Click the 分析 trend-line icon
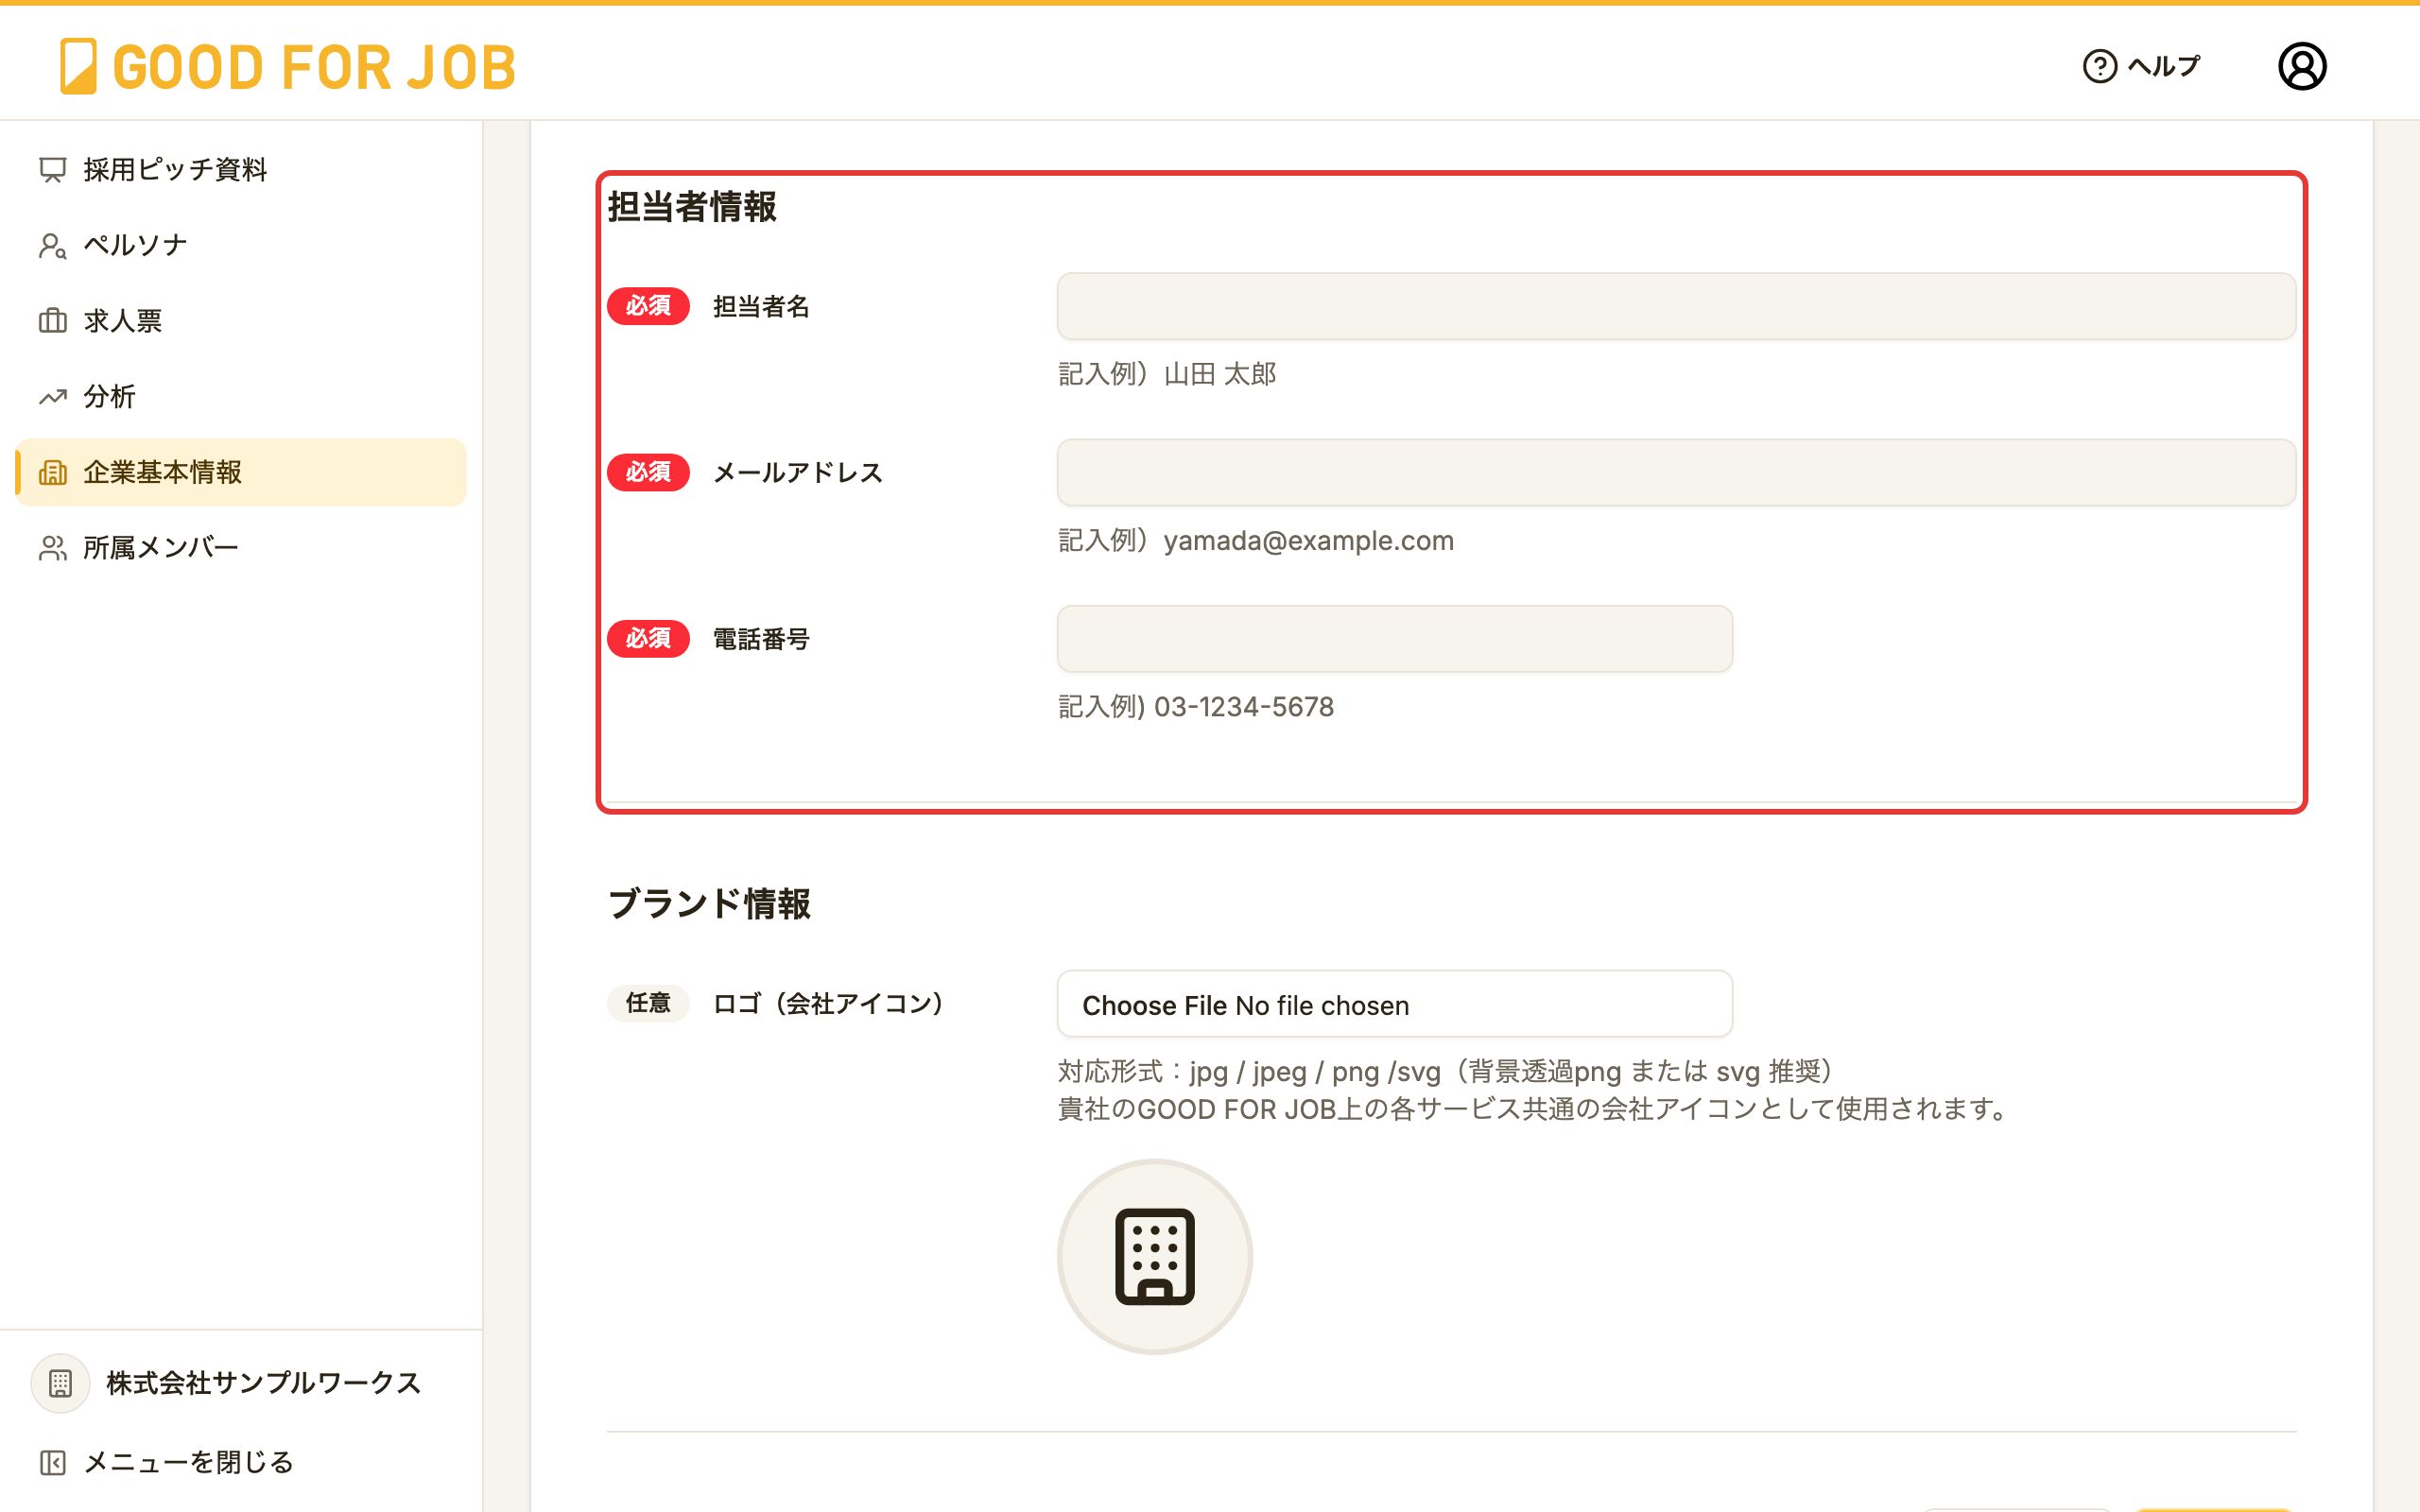The height and width of the screenshot is (1512, 2420). click(x=53, y=397)
